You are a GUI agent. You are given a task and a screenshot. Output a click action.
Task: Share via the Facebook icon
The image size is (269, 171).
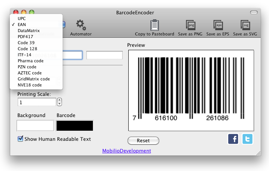click(x=233, y=139)
